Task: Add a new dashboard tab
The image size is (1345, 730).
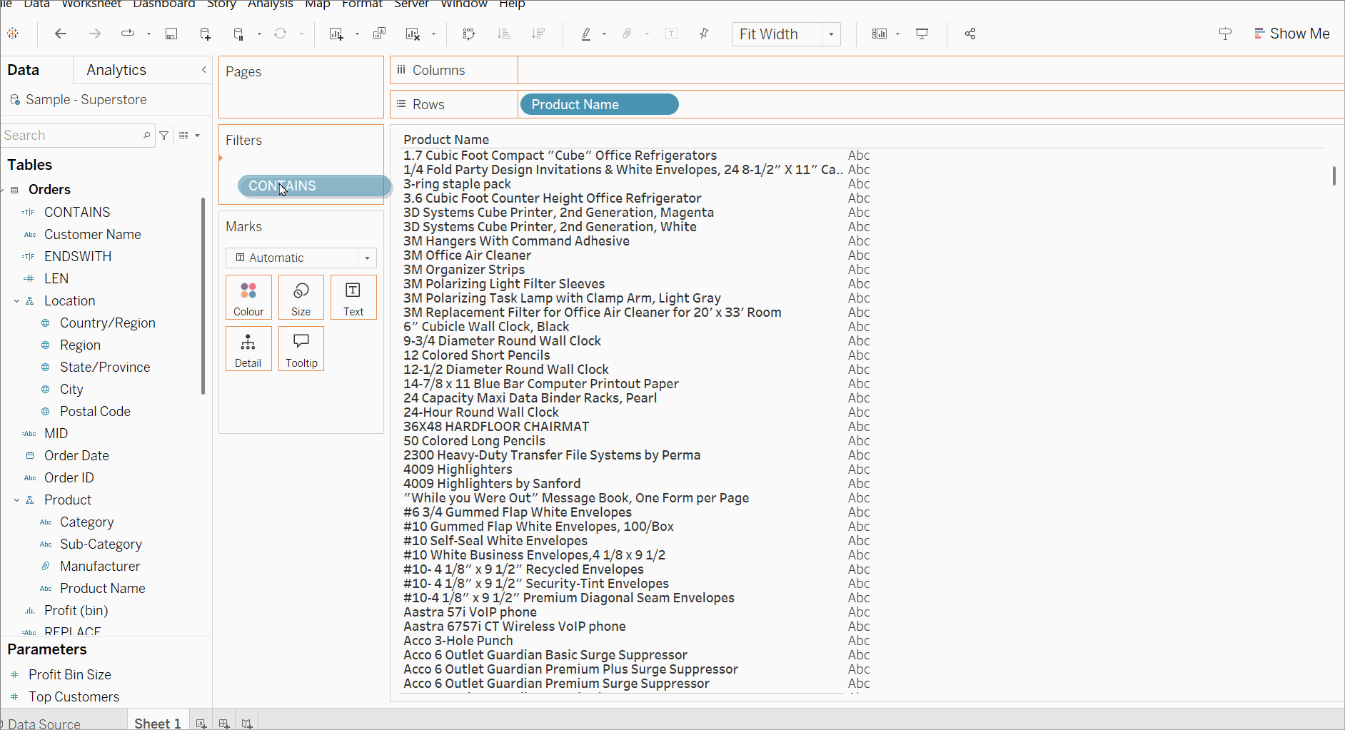Action: (224, 724)
